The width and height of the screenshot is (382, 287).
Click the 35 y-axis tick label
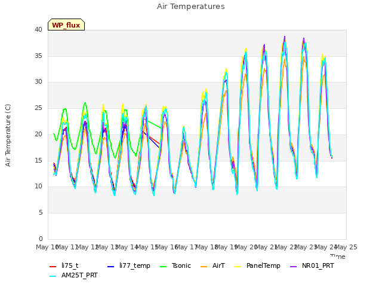(x=38, y=56)
